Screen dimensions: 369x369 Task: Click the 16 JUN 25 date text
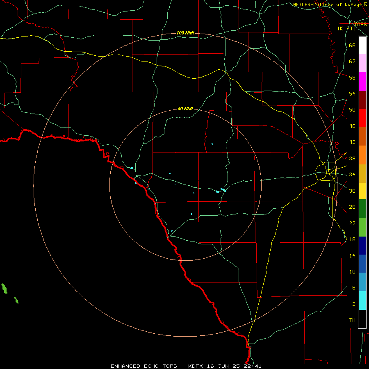tap(223, 366)
